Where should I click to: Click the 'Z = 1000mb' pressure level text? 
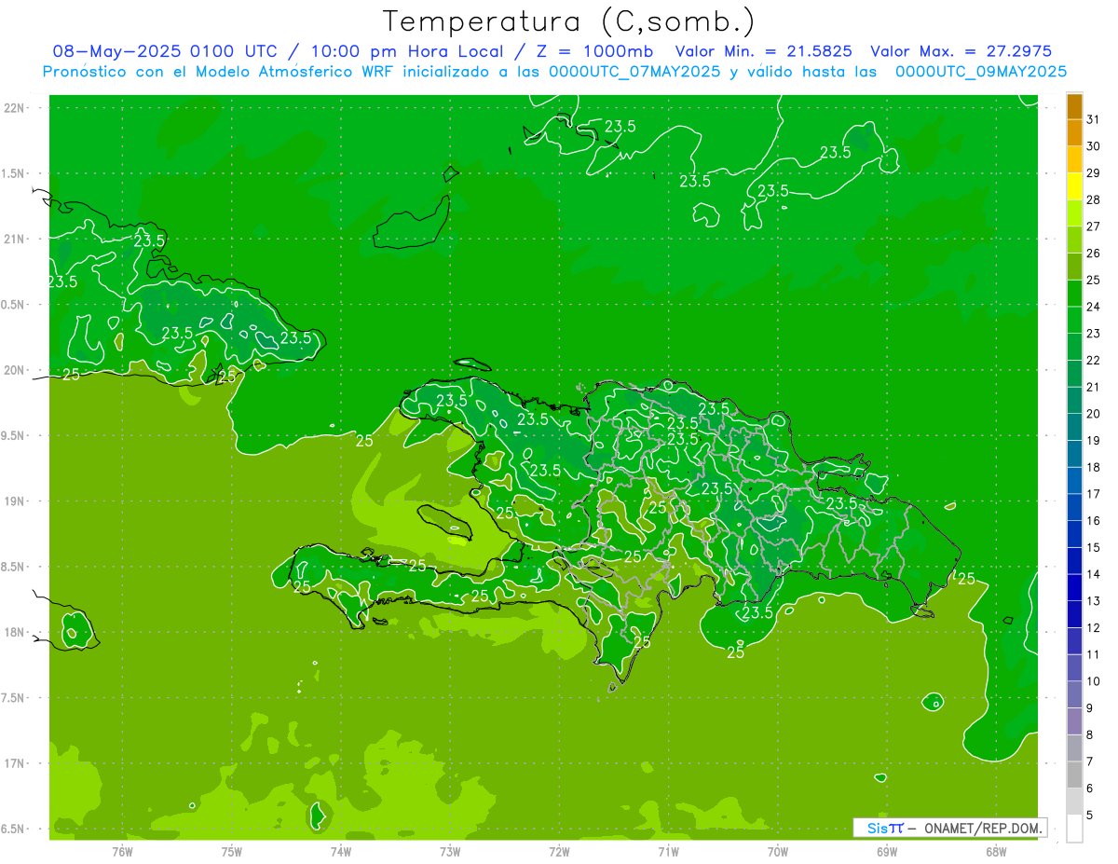point(593,51)
